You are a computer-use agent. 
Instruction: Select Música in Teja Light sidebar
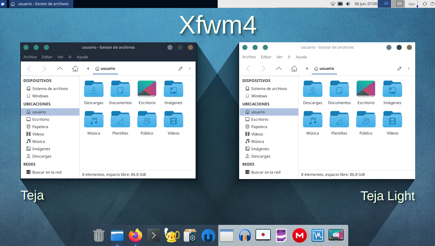pyautogui.click(x=269, y=142)
